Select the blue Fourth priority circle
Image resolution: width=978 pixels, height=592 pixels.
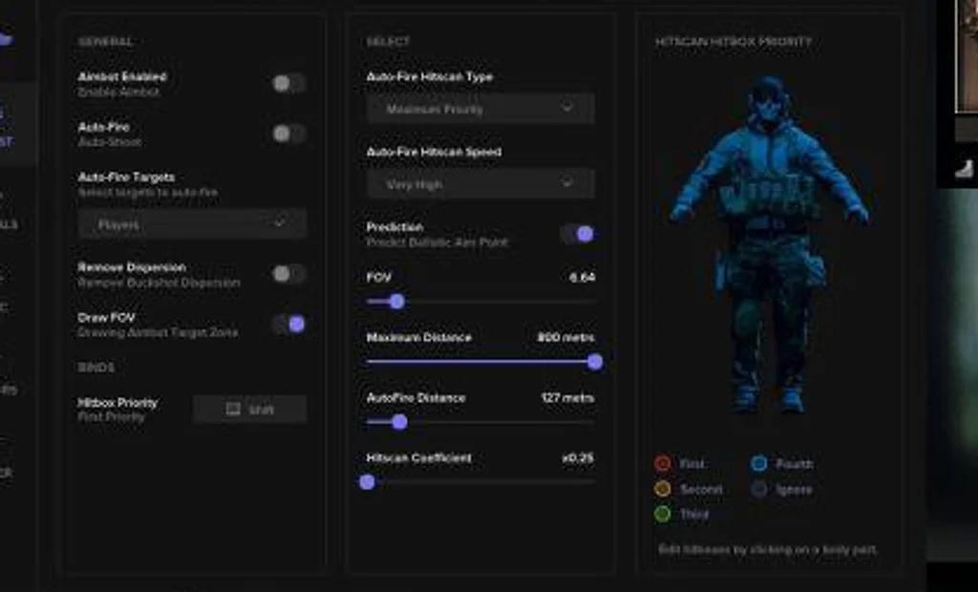pos(759,463)
